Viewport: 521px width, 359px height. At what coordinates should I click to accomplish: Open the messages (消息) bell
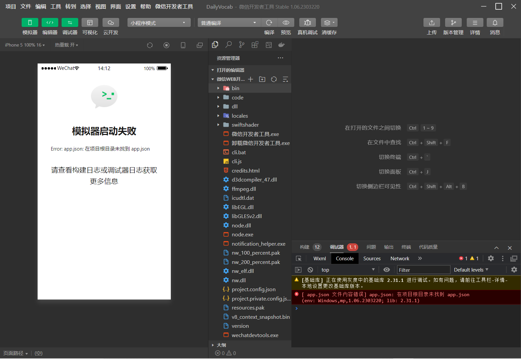[495, 23]
